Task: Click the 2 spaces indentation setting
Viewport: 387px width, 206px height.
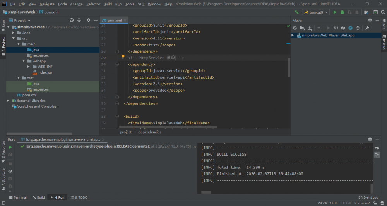Action: click(362, 203)
